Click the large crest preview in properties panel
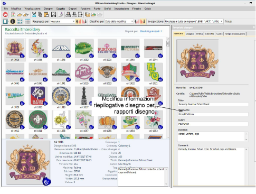Screen dimensions: 256x194 [197, 61]
